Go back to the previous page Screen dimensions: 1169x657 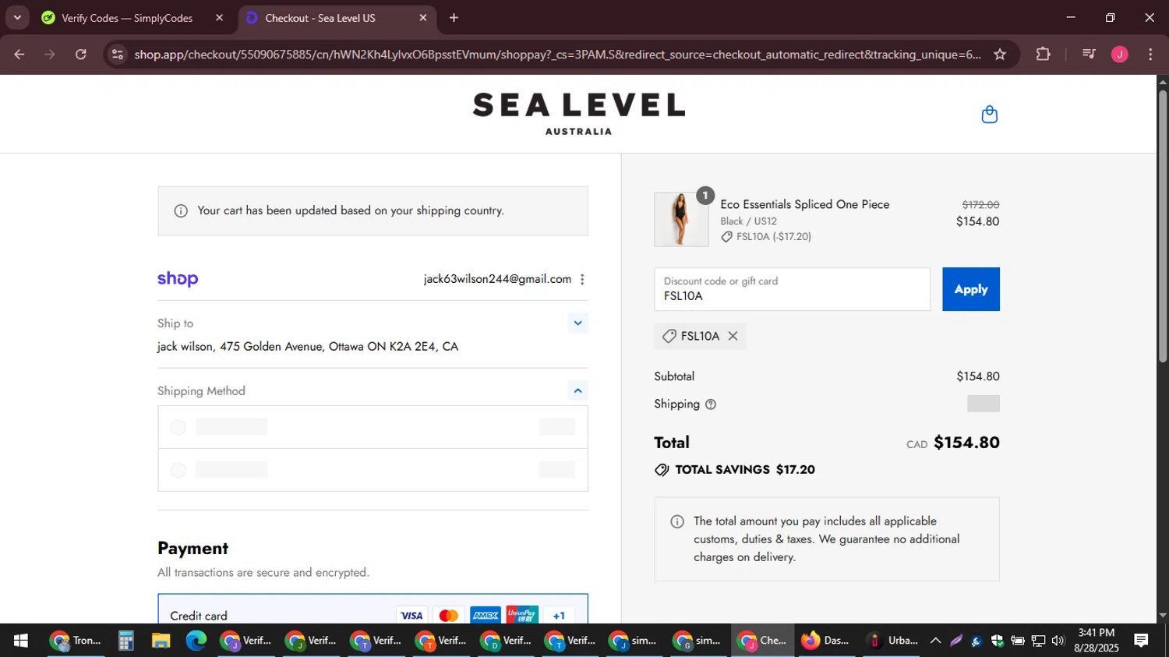[x=19, y=55]
